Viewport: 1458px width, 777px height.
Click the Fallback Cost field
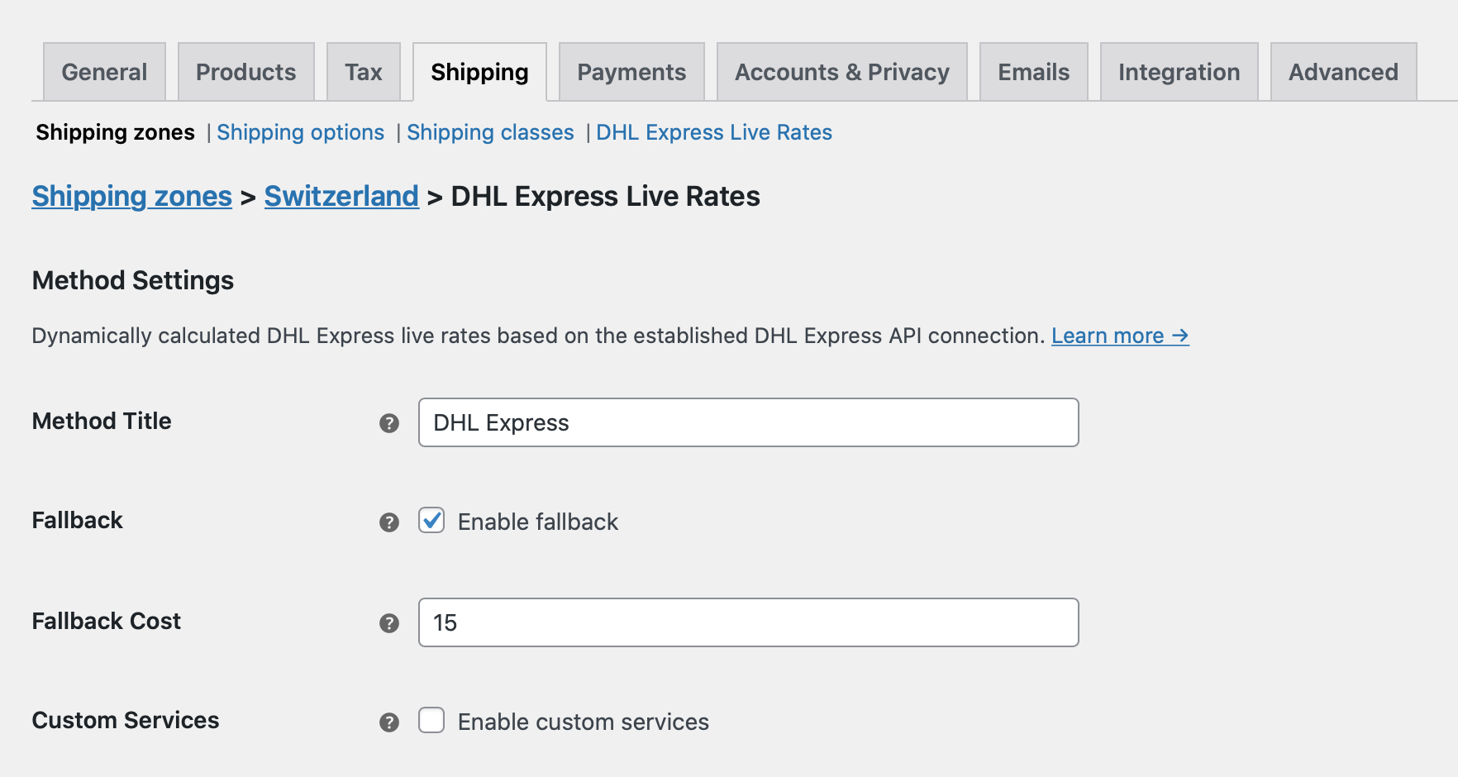click(x=748, y=622)
